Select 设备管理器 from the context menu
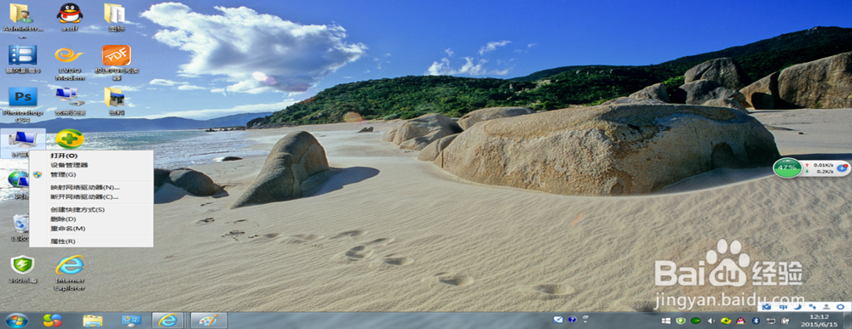The image size is (852, 329). [91, 165]
